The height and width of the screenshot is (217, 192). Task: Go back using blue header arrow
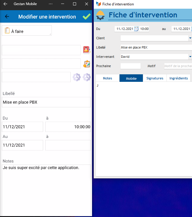[7, 17]
